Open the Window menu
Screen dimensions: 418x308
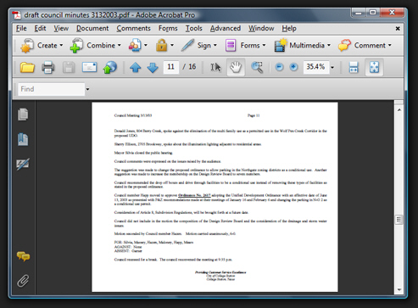[261, 28]
